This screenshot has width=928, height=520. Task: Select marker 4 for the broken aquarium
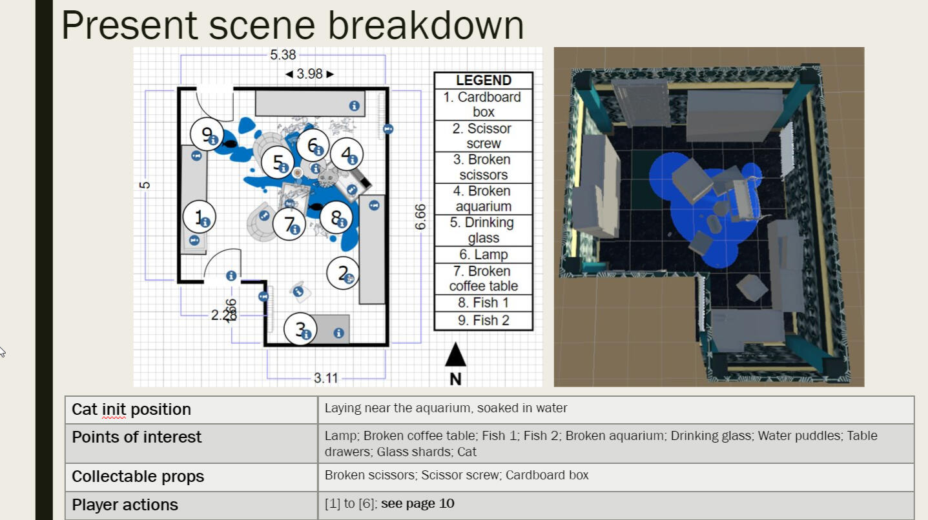[x=347, y=155]
